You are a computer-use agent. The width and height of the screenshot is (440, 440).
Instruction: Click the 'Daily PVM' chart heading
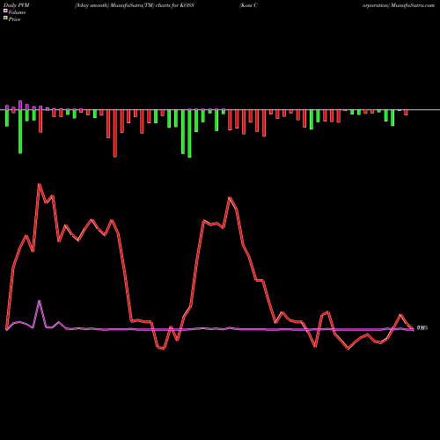[17, 5]
